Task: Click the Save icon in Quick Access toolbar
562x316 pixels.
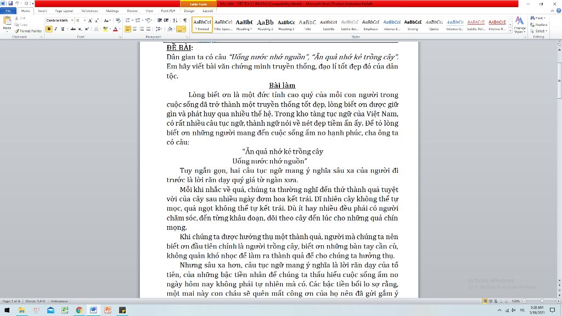Action: point(10,4)
